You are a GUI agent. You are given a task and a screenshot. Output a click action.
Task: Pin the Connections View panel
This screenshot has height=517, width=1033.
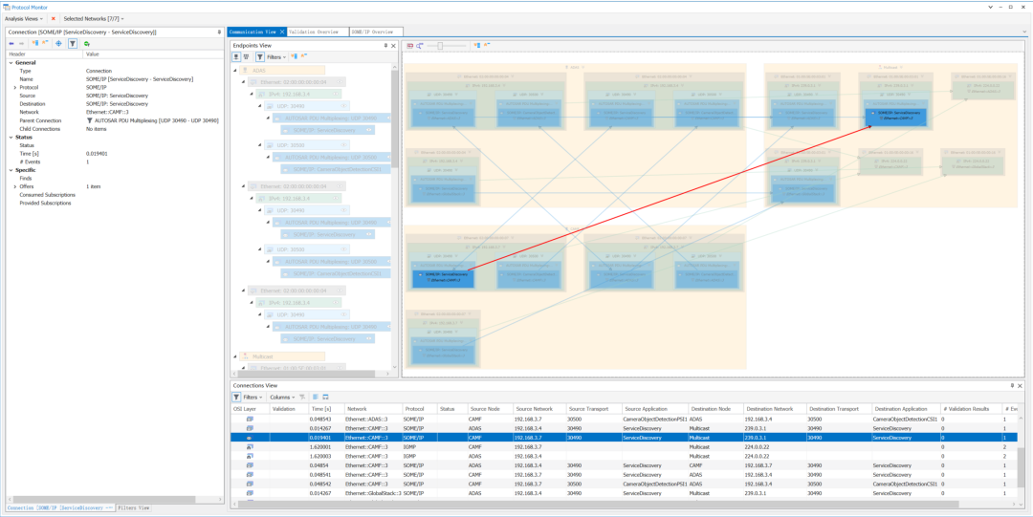[1012, 385]
